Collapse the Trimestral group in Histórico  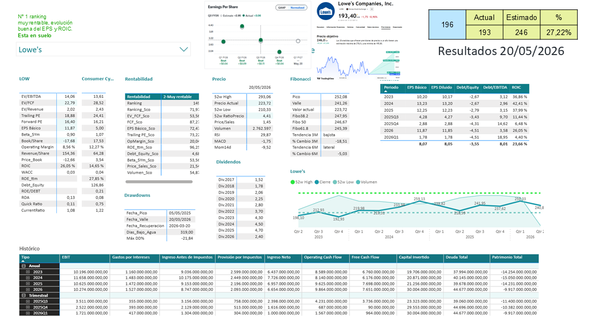24,295
